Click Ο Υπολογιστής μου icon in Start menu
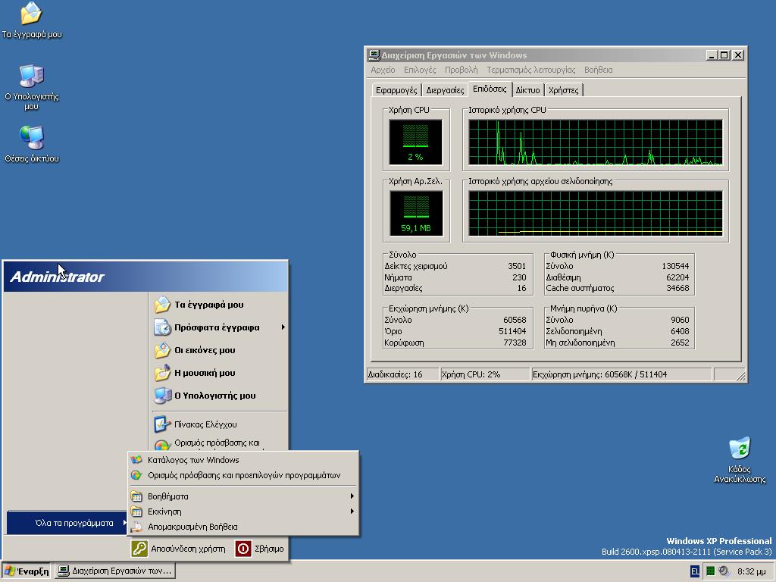The image size is (776, 582). point(162,396)
